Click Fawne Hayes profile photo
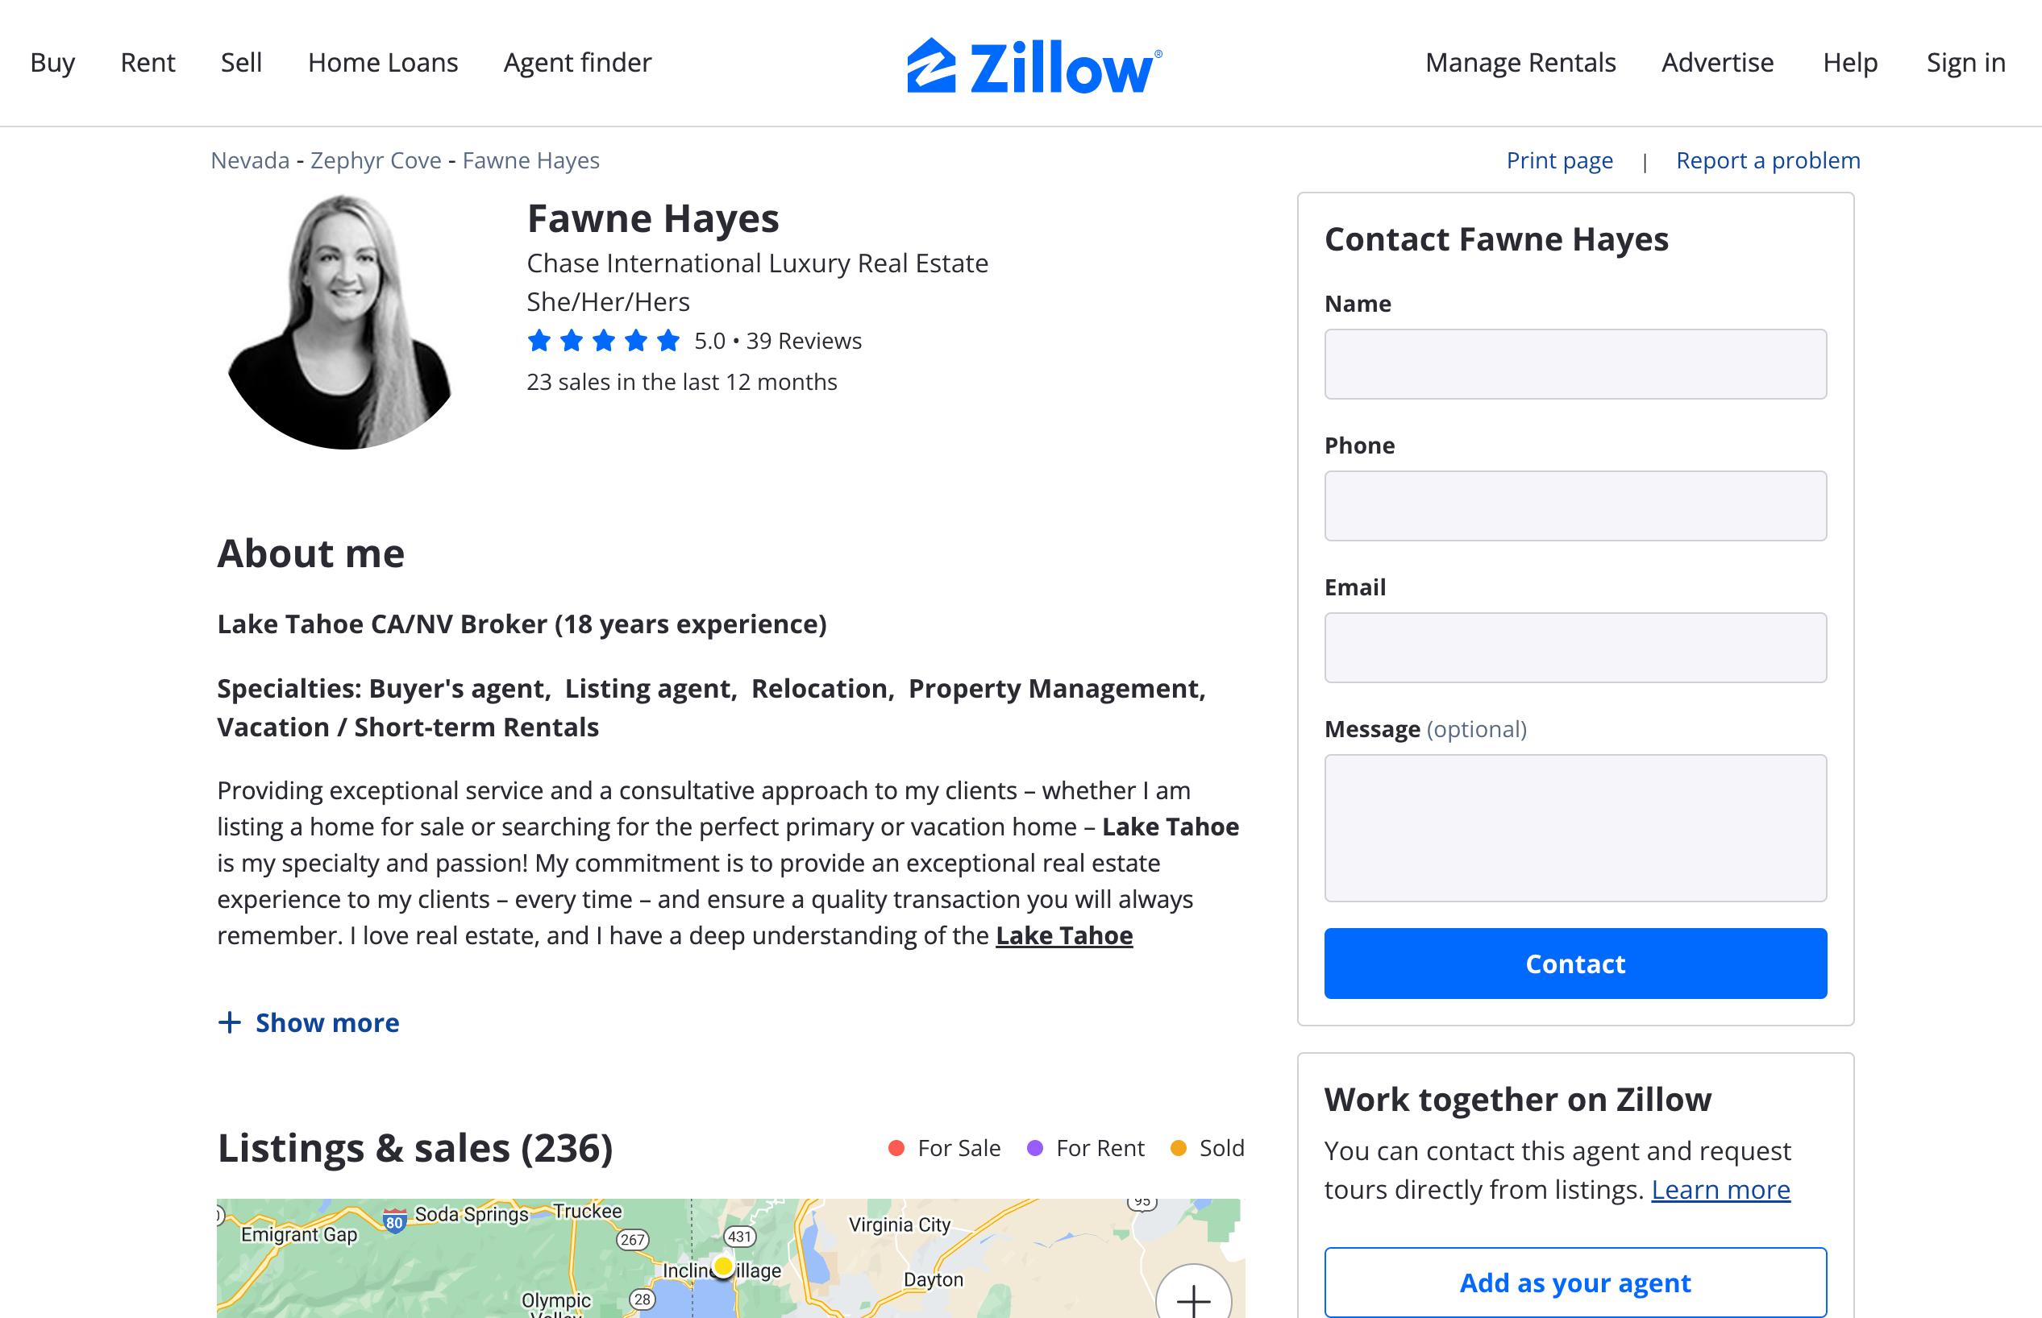Image resolution: width=2042 pixels, height=1318 pixels. [343, 323]
